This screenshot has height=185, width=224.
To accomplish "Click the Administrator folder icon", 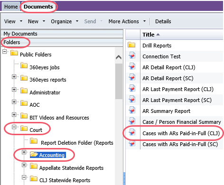I will (x=24, y=91).
